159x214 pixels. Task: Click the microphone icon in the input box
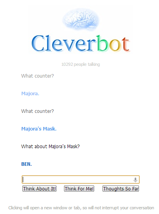pyautogui.click(x=135, y=180)
